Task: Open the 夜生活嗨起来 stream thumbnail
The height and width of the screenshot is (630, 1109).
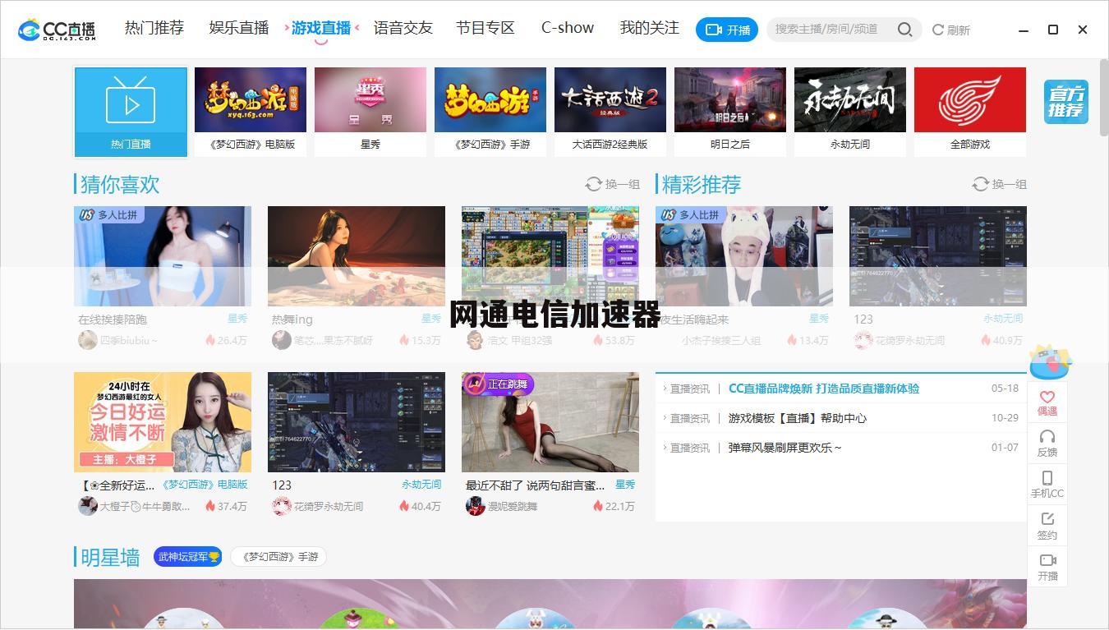Action: 744,256
